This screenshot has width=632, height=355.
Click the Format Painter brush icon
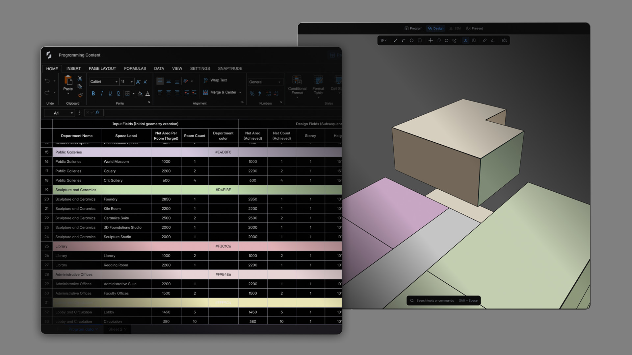pyautogui.click(x=80, y=95)
